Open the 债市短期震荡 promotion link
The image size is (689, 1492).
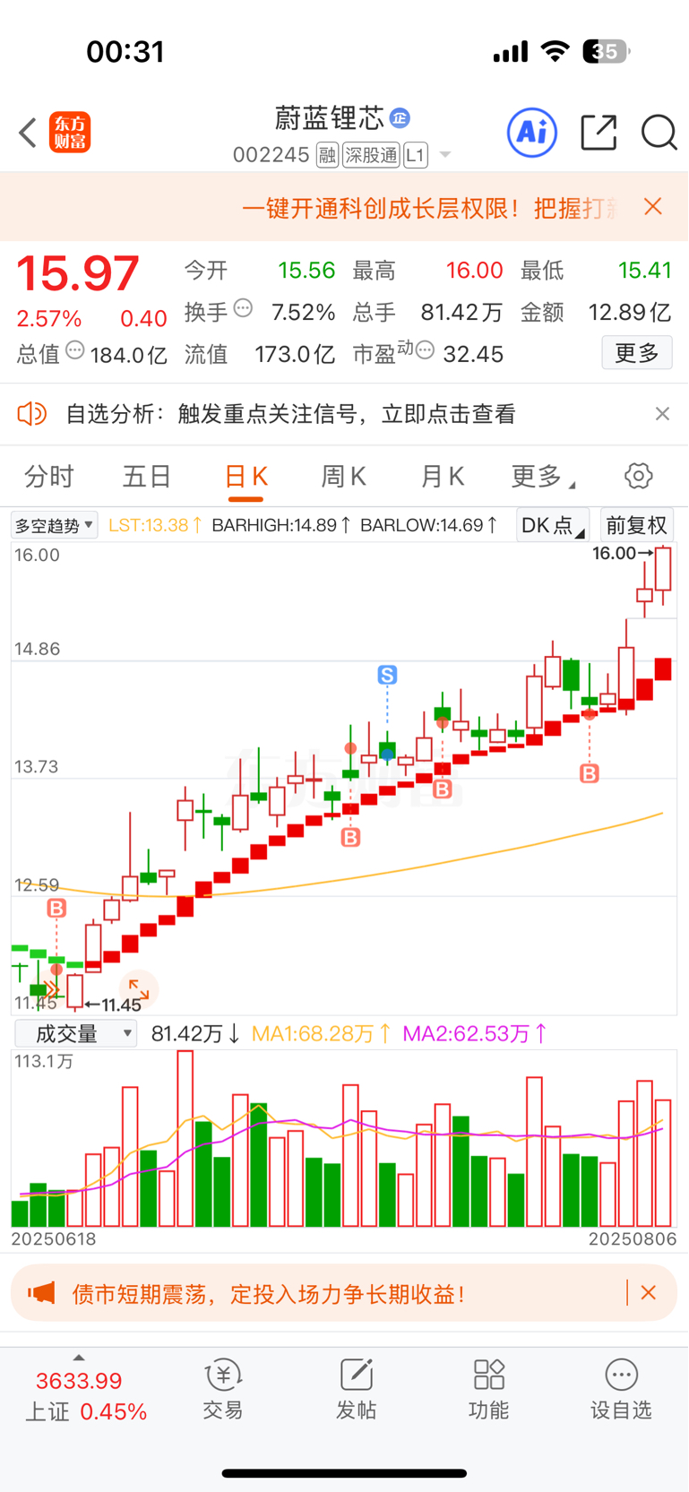(269, 1294)
